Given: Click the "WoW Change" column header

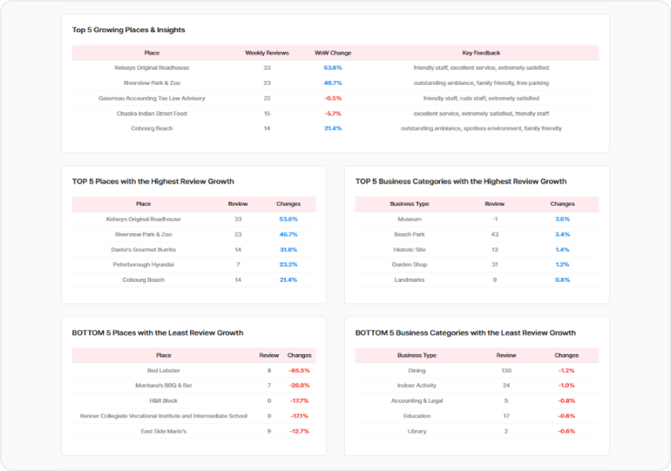Looking at the screenshot, I should 333,53.
